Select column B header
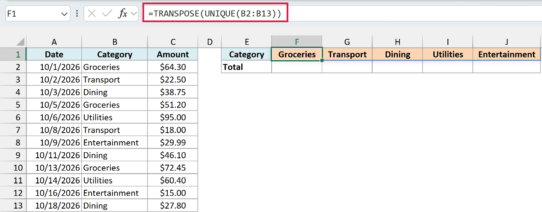542x212 pixels. pos(115,42)
